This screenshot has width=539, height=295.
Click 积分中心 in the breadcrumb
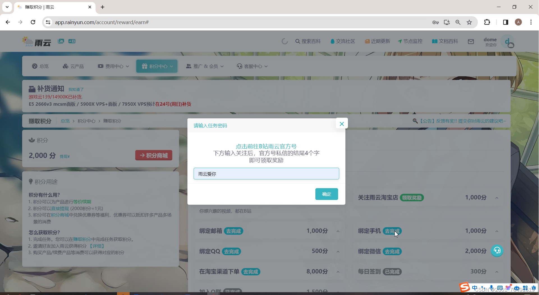click(x=86, y=121)
